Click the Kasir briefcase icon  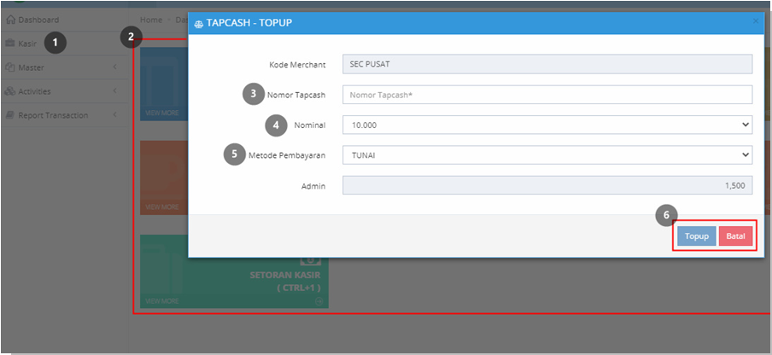pyautogui.click(x=10, y=44)
